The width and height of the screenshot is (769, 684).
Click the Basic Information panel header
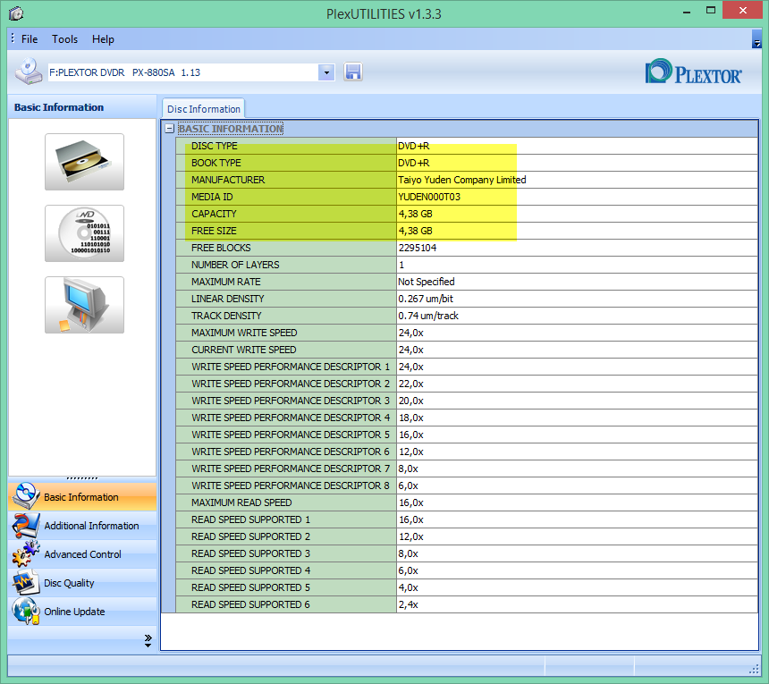pos(82,107)
